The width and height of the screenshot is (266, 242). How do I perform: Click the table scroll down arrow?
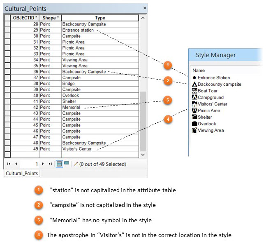click(x=143, y=155)
